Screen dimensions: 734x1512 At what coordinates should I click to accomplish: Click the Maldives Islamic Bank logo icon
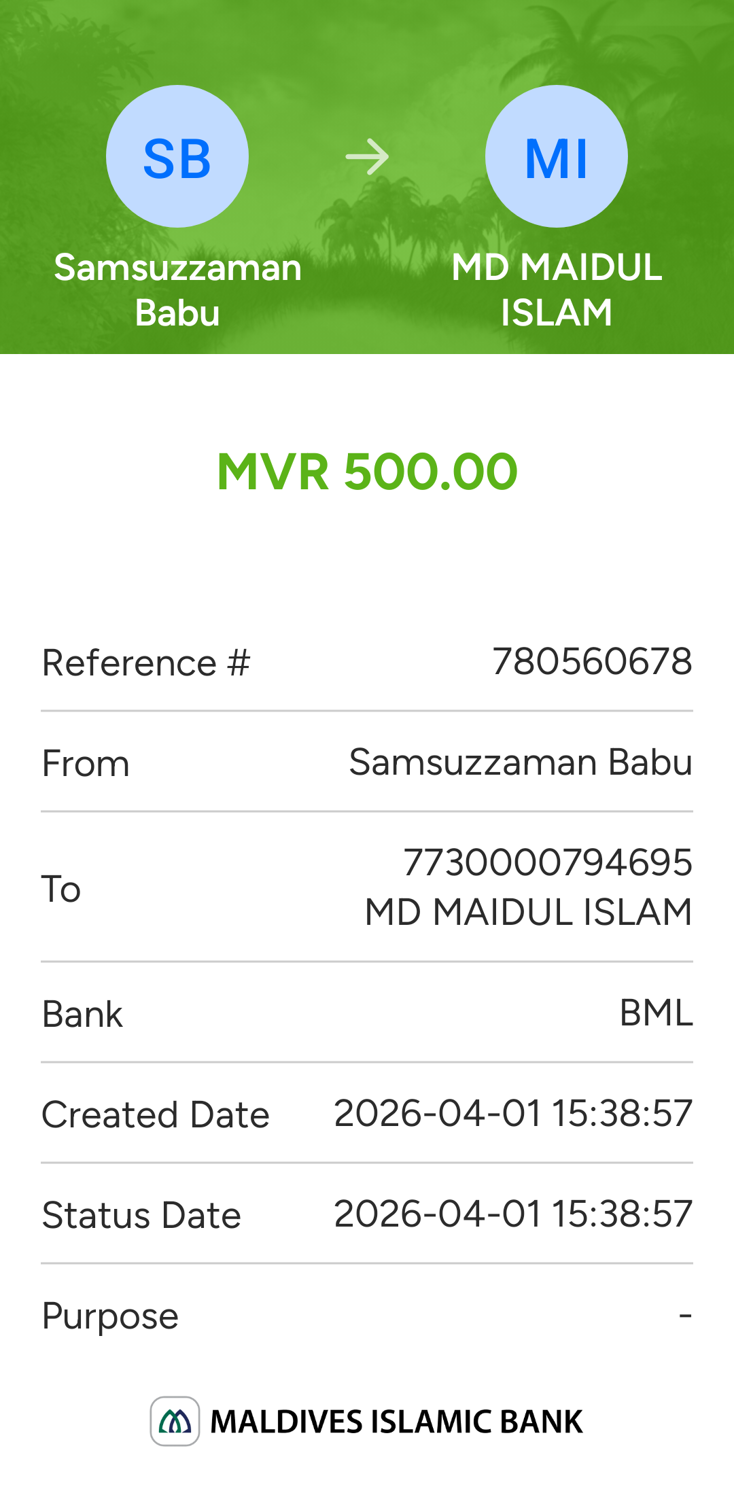tap(175, 1421)
